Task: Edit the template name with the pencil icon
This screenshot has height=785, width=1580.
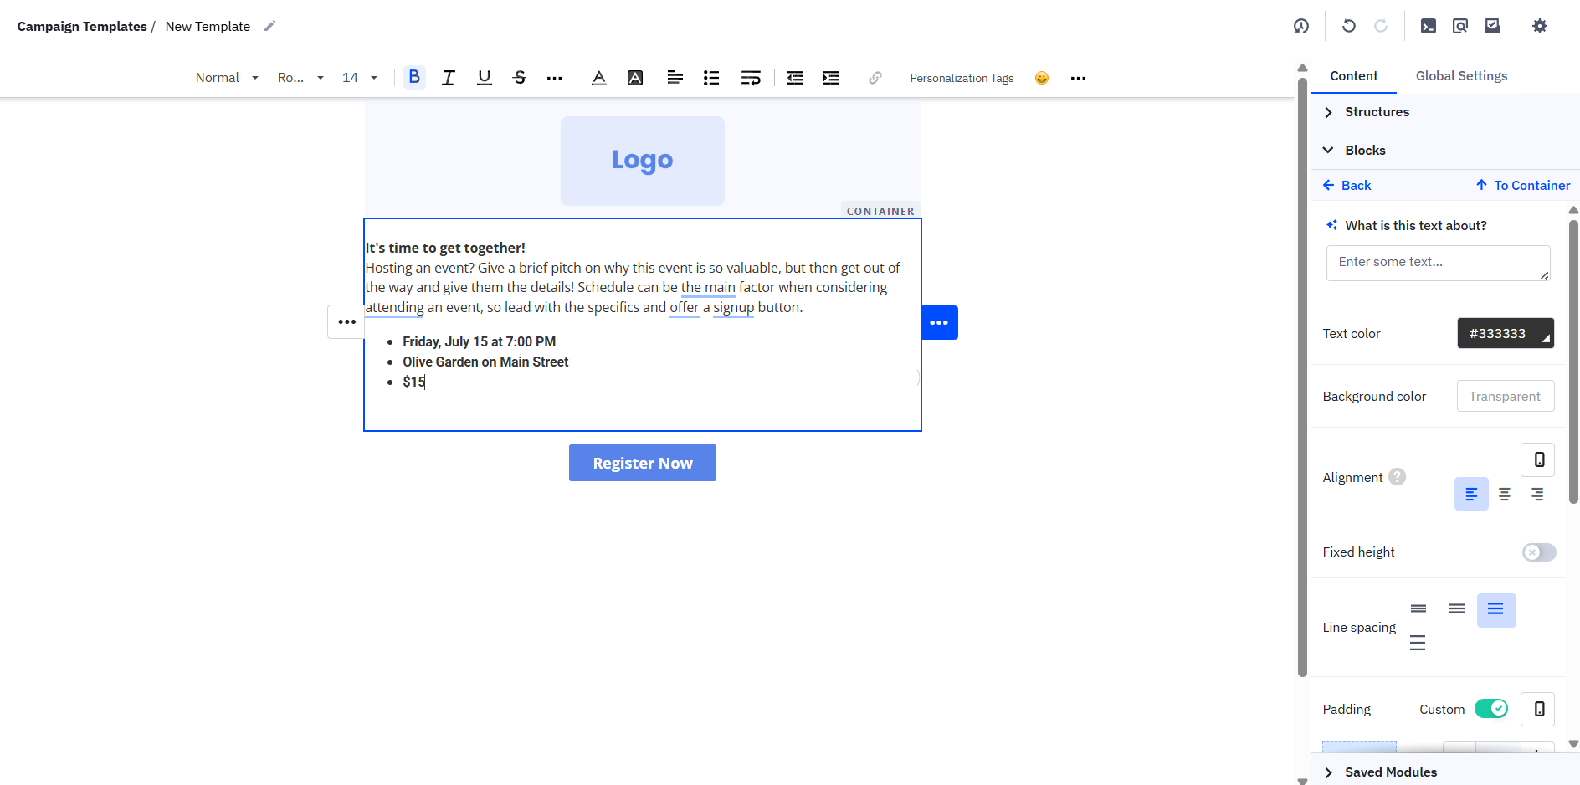Action: click(269, 26)
